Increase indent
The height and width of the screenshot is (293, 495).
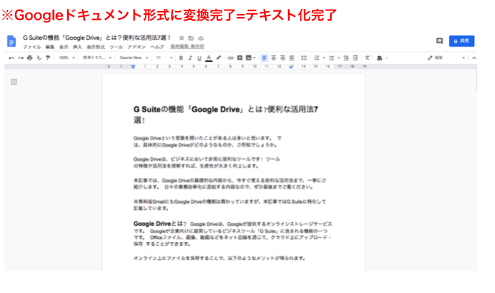pyautogui.click(x=355, y=58)
